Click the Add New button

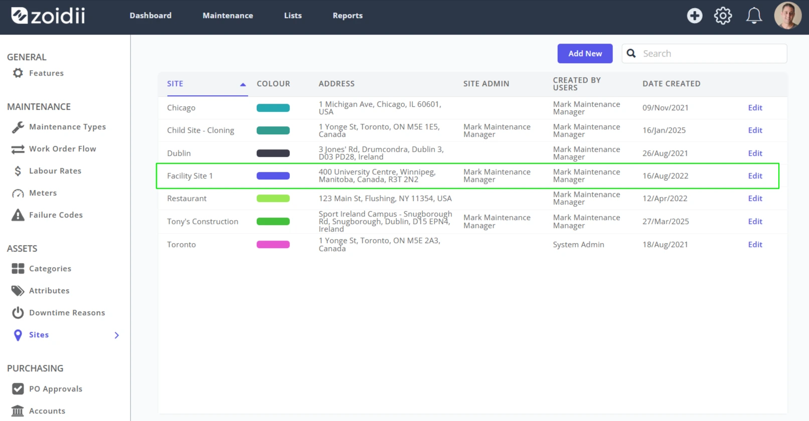click(585, 54)
